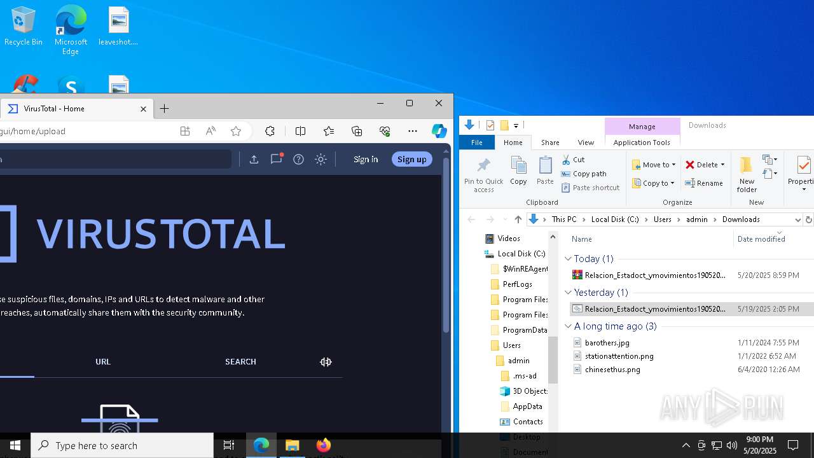Click the Copy button in Explorer ribbon
This screenshot has width=814, height=458.
[x=518, y=171]
